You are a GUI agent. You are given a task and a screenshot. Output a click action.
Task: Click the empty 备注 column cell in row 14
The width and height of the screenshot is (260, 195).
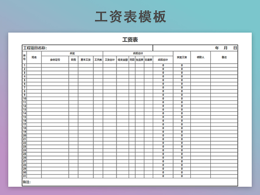coord(224,113)
